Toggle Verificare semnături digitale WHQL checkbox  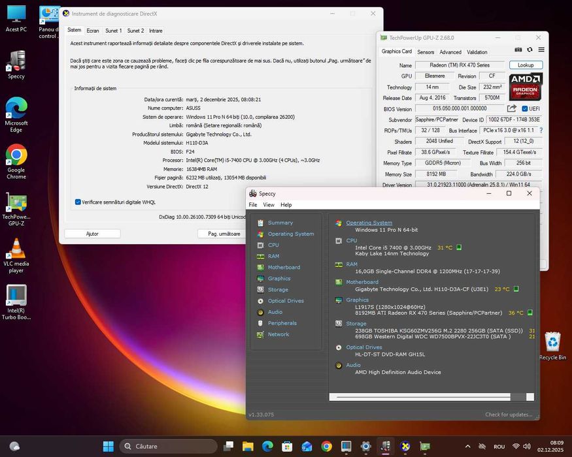78,202
